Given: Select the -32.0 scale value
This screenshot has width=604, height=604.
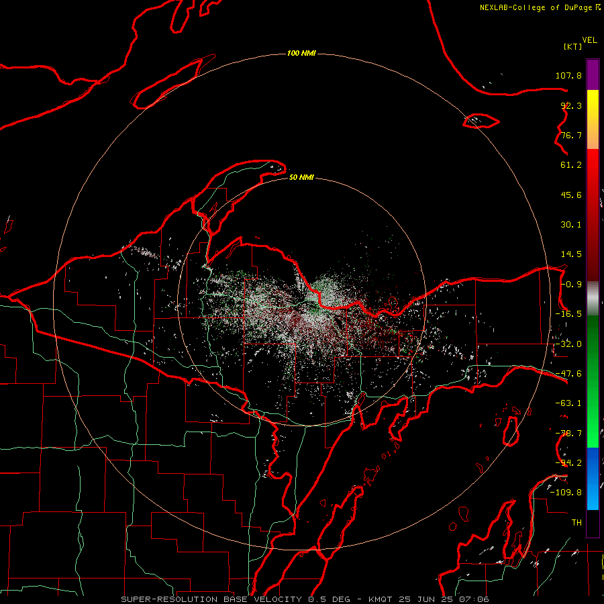Looking at the screenshot, I should click(568, 344).
